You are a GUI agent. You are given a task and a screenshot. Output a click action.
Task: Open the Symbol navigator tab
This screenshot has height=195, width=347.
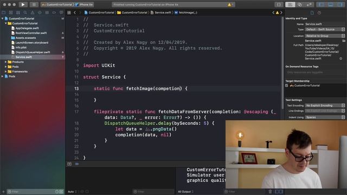[x=18, y=12]
